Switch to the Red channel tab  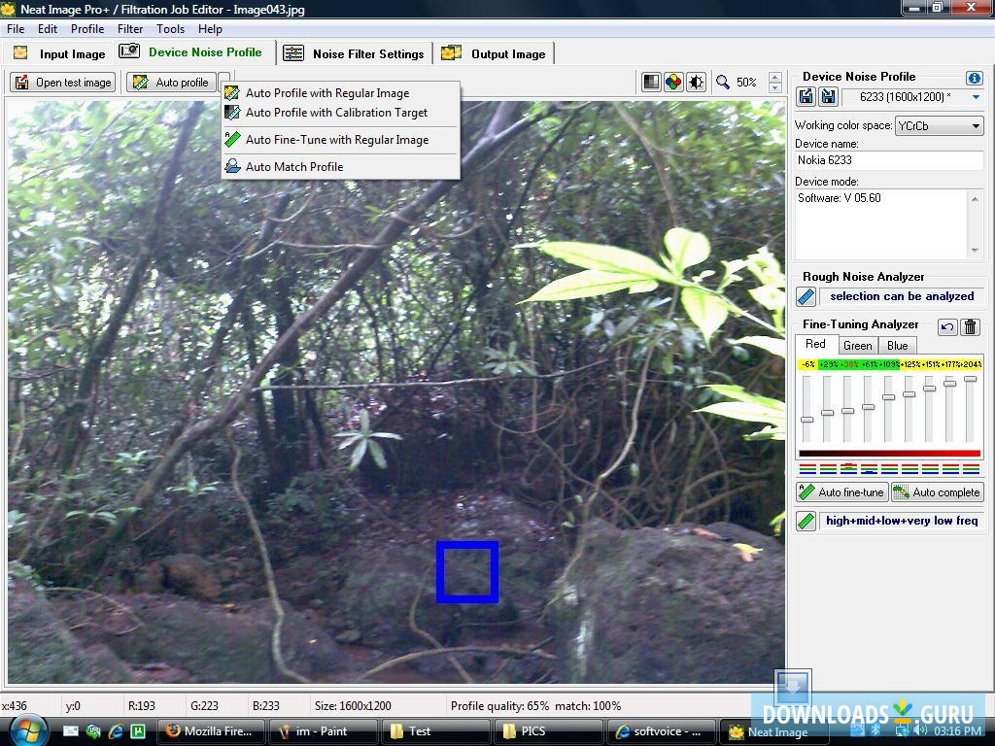[815, 345]
